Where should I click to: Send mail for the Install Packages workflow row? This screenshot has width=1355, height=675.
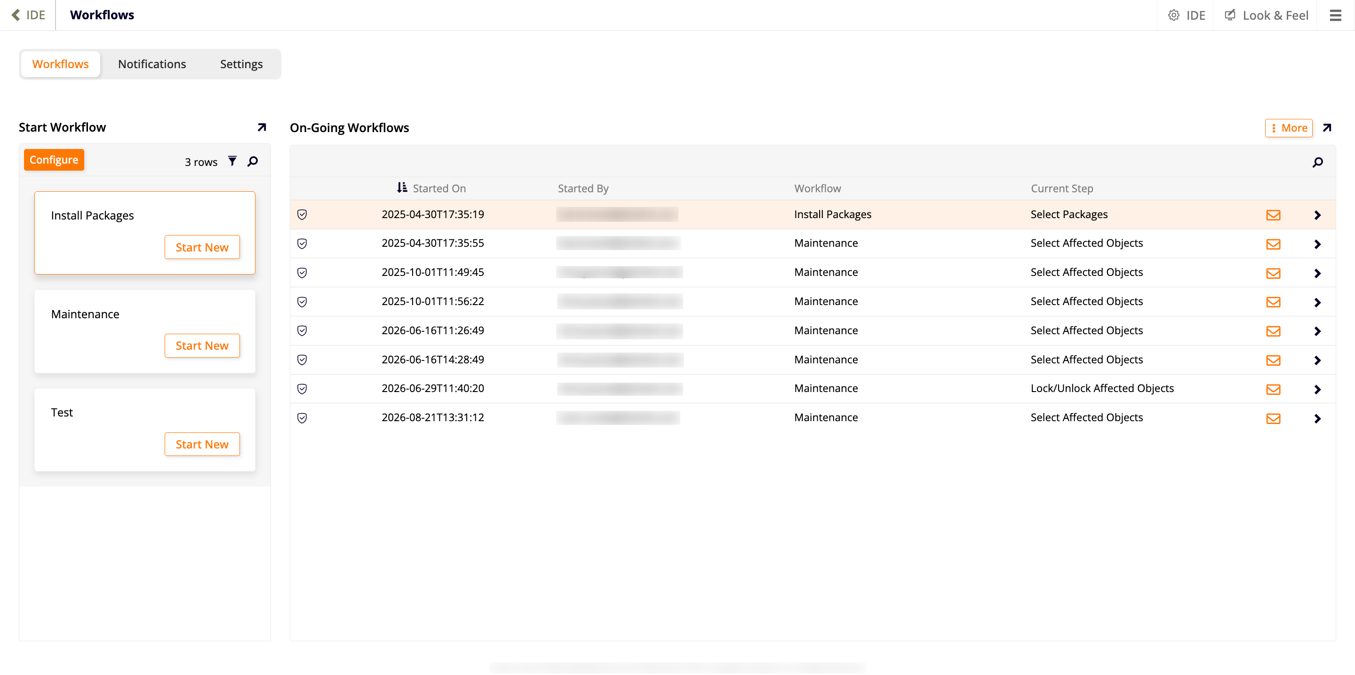pos(1273,215)
